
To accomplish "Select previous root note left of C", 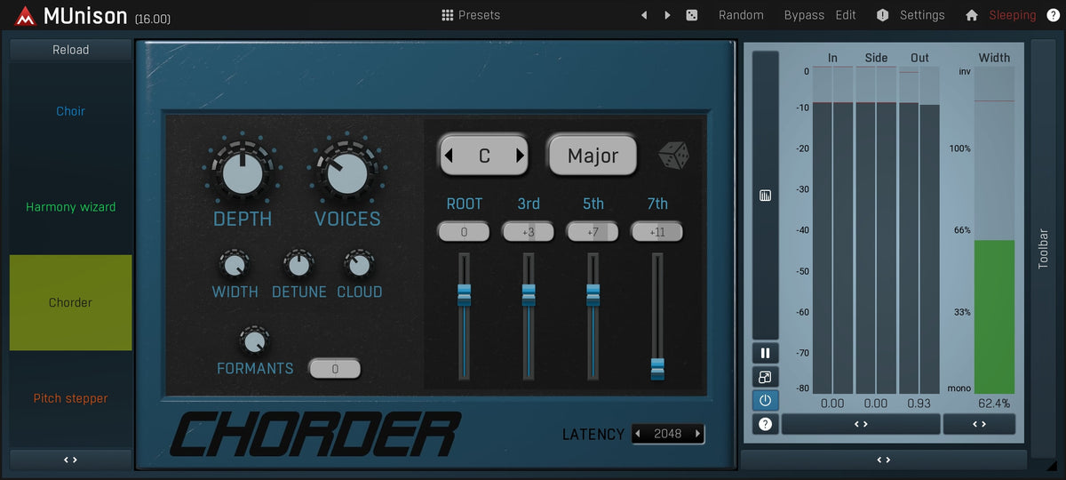I will coord(449,156).
